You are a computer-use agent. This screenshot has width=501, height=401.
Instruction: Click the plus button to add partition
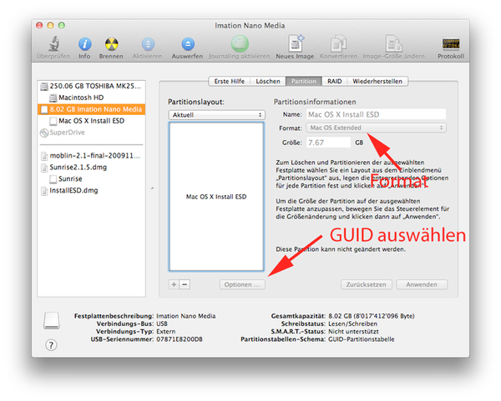[x=174, y=284]
